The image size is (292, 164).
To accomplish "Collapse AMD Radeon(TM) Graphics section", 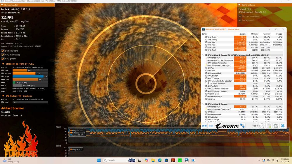I will 3,96.
